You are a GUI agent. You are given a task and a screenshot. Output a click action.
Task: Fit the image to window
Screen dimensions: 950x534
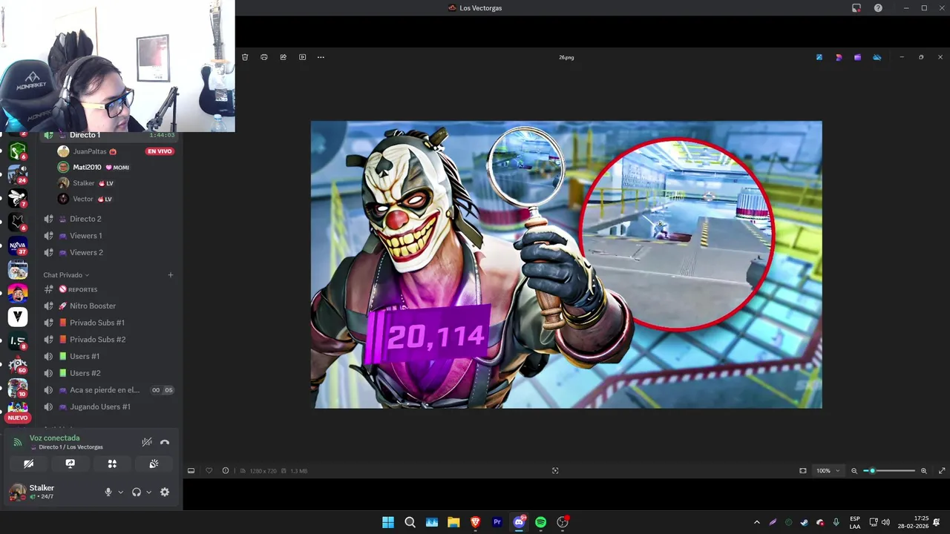(x=803, y=471)
